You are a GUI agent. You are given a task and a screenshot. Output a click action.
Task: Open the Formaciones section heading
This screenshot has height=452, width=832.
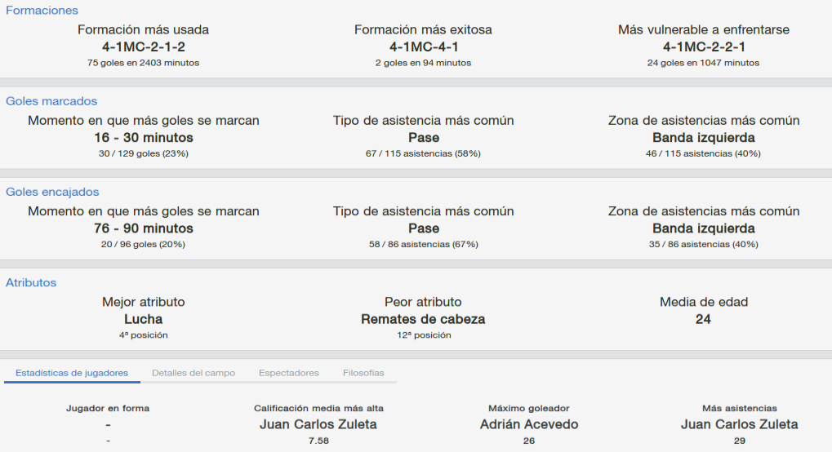point(42,11)
